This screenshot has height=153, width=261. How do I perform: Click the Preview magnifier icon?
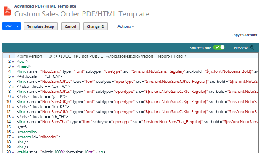(252, 48)
